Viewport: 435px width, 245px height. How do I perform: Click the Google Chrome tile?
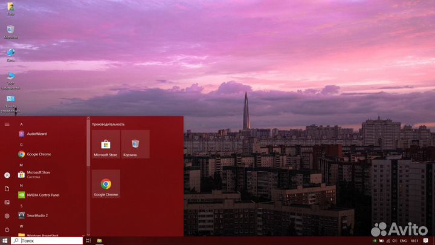pyautogui.click(x=106, y=184)
